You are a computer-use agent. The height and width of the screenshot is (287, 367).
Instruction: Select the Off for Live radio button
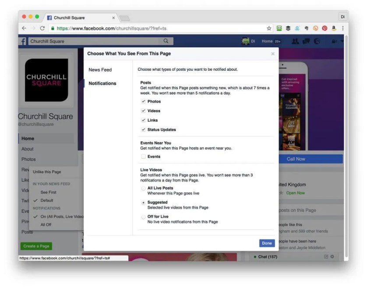click(x=143, y=217)
